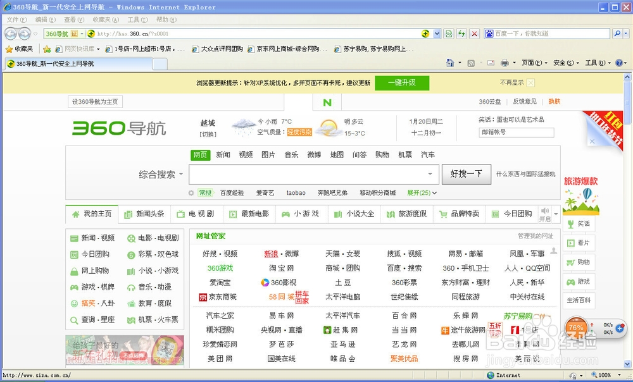Expand the address bar history dropdown

[437, 34]
